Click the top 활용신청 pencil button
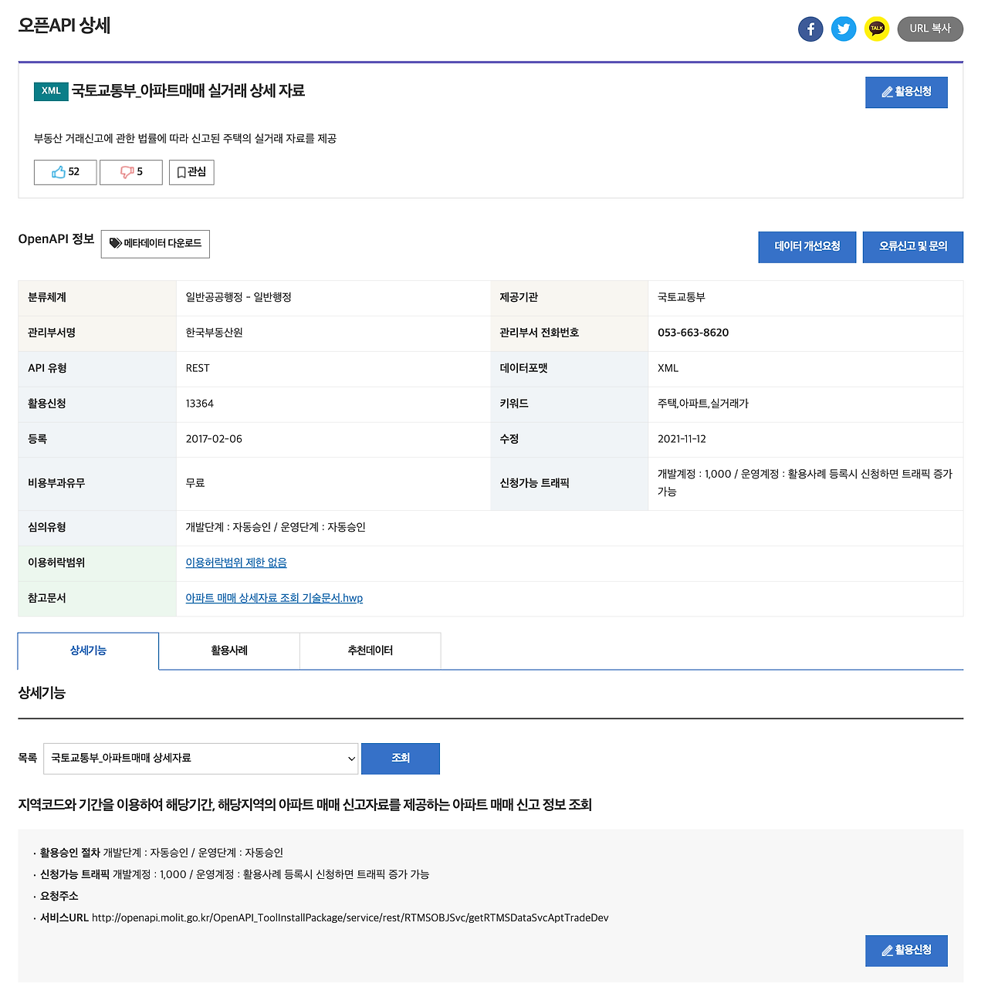The image size is (988, 997). (x=906, y=93)
